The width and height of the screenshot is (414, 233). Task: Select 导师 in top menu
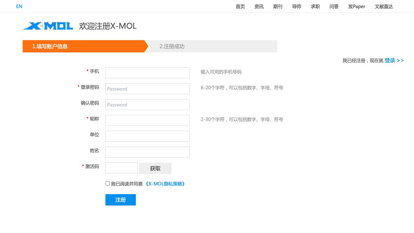(x=297, y=6)
